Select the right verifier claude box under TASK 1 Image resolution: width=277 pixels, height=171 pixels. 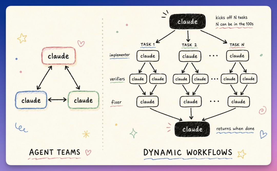pos(158,79)
